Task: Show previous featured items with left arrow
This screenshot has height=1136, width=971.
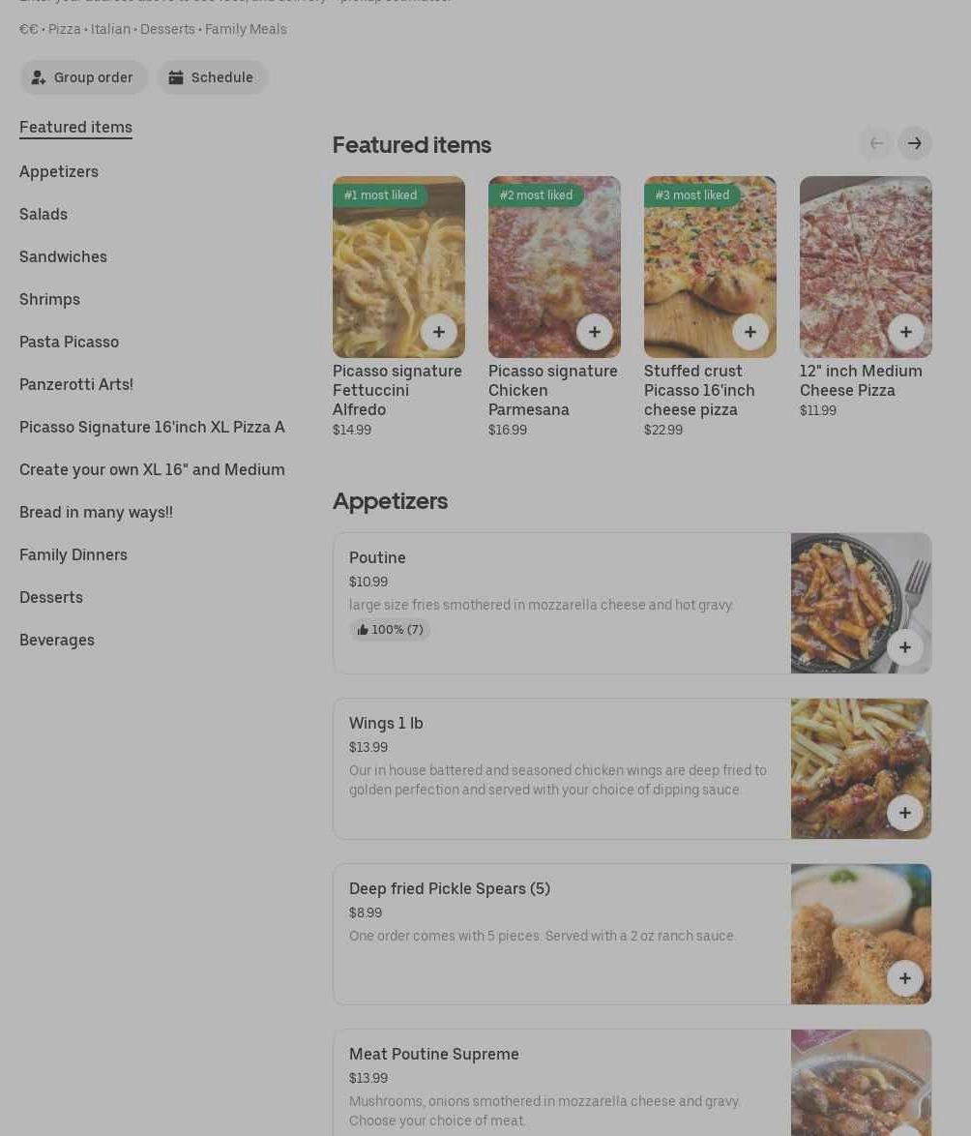Action: [876, 143]
